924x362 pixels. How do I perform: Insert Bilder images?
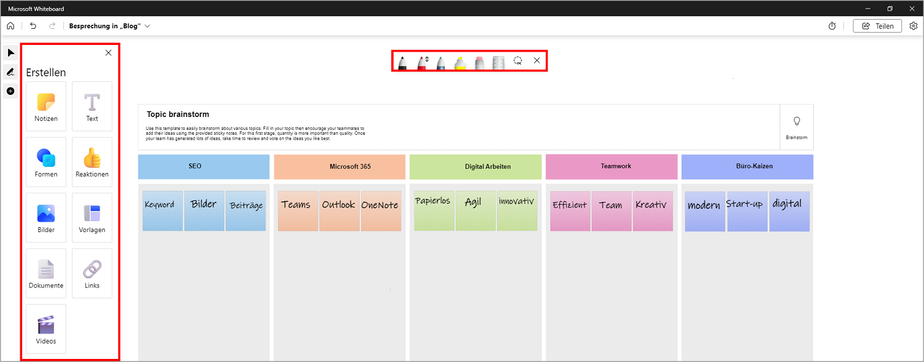pos(46,218)
